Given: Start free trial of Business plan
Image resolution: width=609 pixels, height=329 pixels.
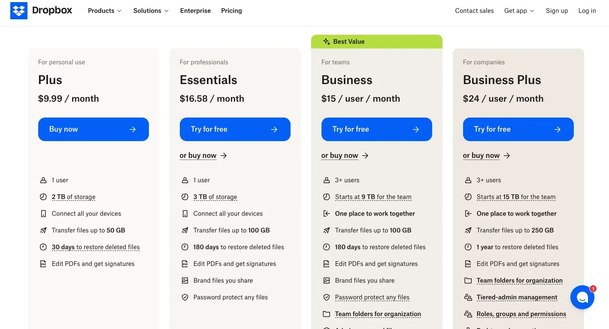Looking at the screenshot, I should (376, 129).
